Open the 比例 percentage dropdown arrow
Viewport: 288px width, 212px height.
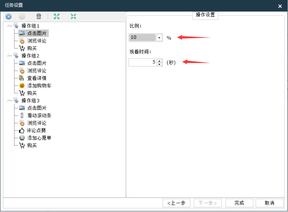tap(159, 38)
